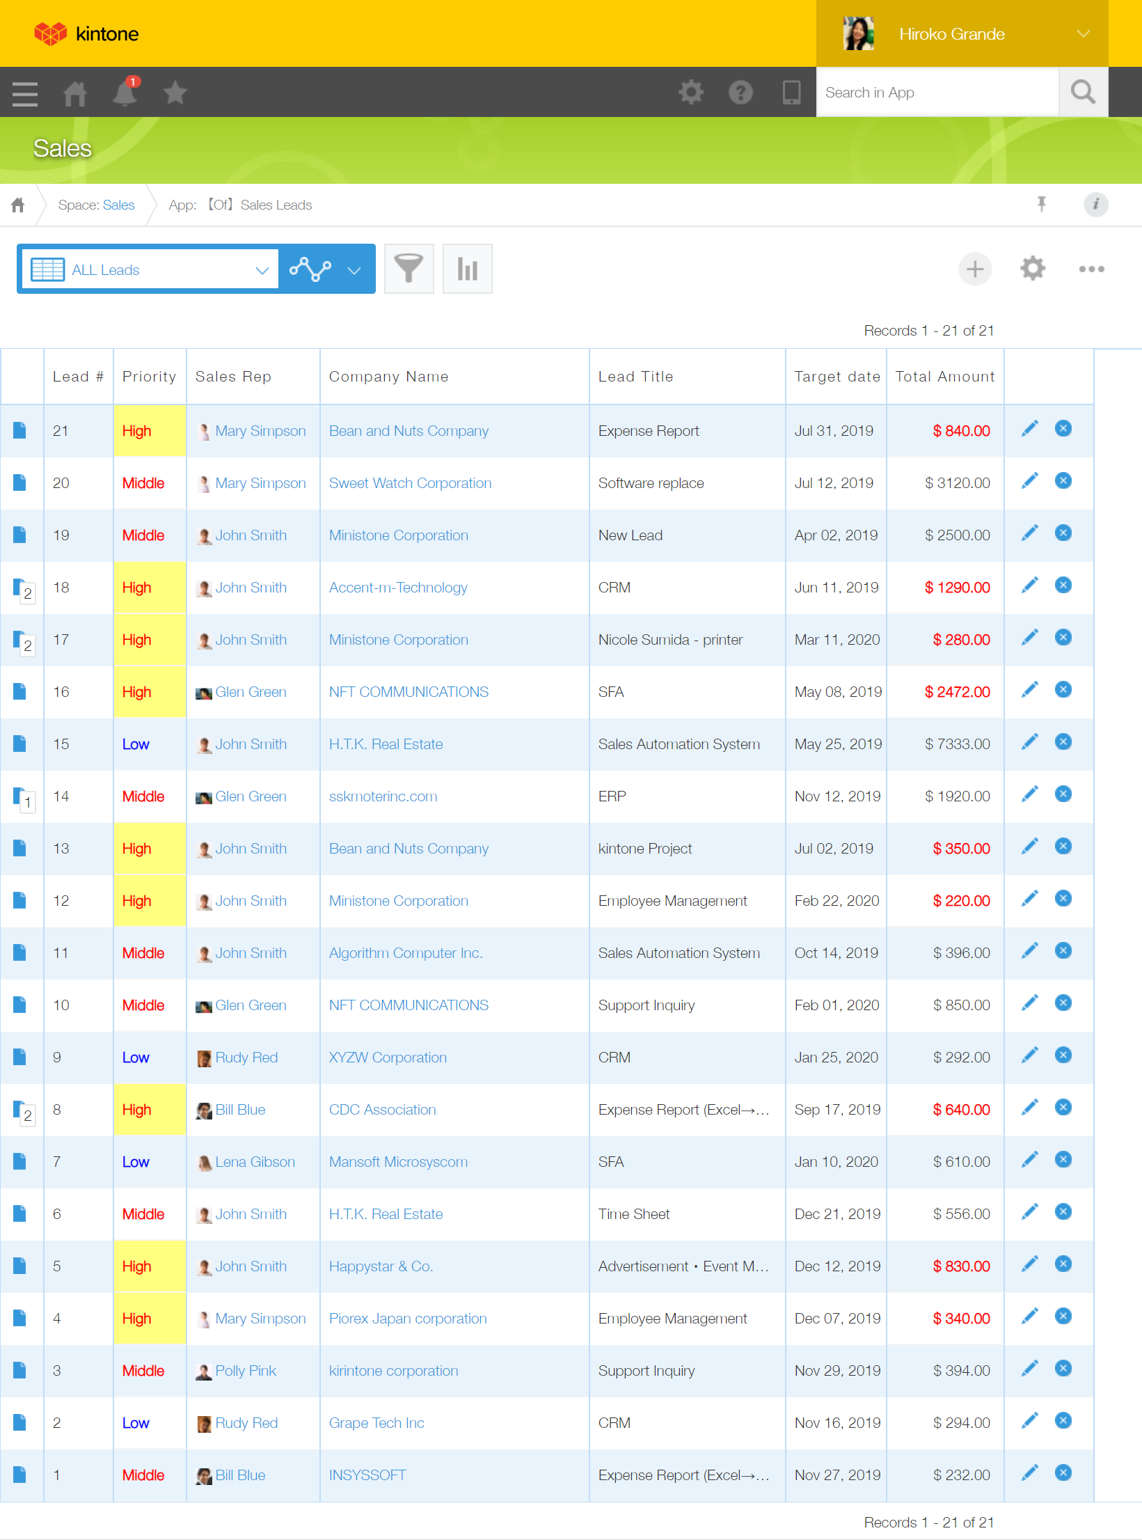Pin the app using the pushpin icon
Viewport: 1142px width, 1540px height.
coord(1041,204)
